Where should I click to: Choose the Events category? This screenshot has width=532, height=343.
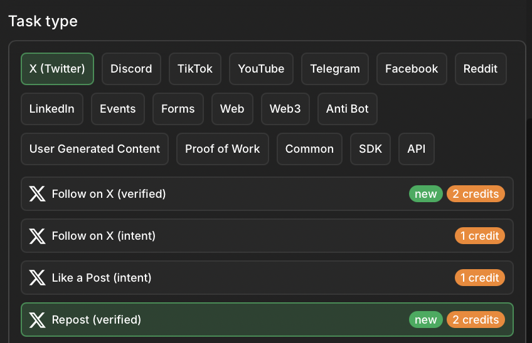(118, 109)
